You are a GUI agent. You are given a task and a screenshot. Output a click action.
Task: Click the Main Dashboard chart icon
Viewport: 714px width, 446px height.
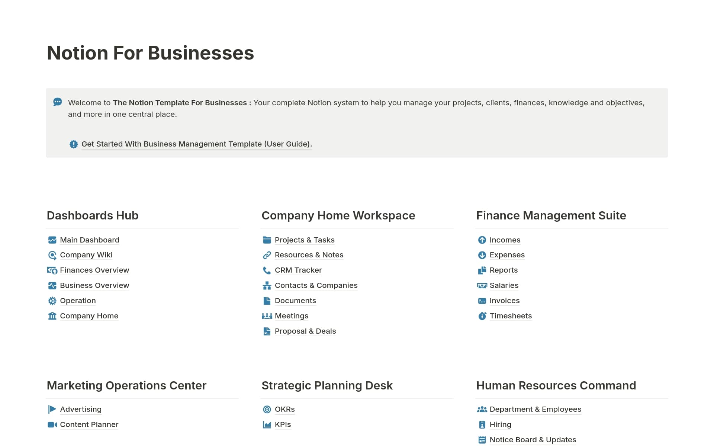pyautogui.click(x=52, y=240)
